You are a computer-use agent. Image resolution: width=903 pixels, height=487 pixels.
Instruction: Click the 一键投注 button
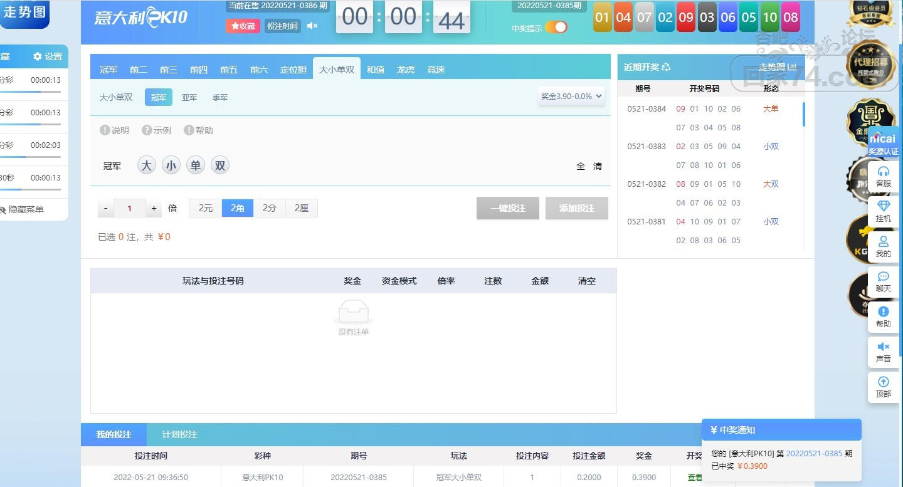[508, 208]
